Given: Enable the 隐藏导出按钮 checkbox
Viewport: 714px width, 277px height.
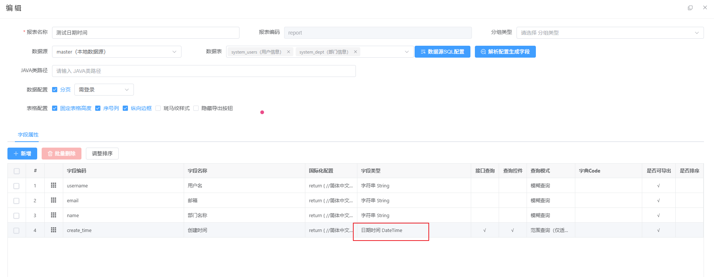Looking at the screenshot, I should point(196,108).
